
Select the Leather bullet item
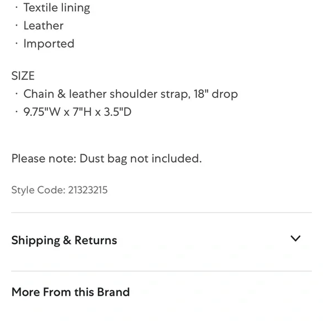[43, 26]
